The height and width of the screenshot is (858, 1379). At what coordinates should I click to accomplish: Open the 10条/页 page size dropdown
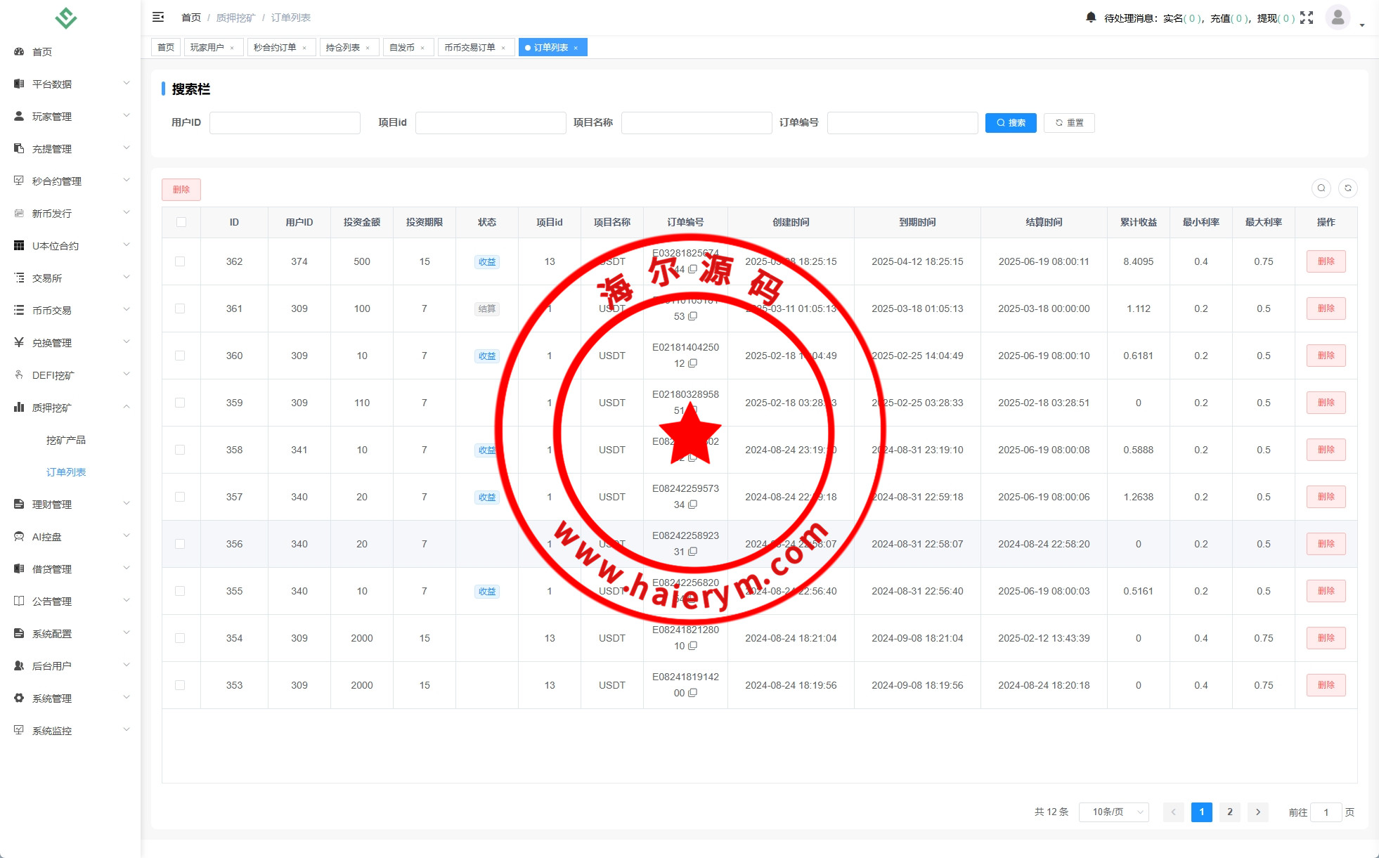pyautogui.click(x=1113, y=812)
